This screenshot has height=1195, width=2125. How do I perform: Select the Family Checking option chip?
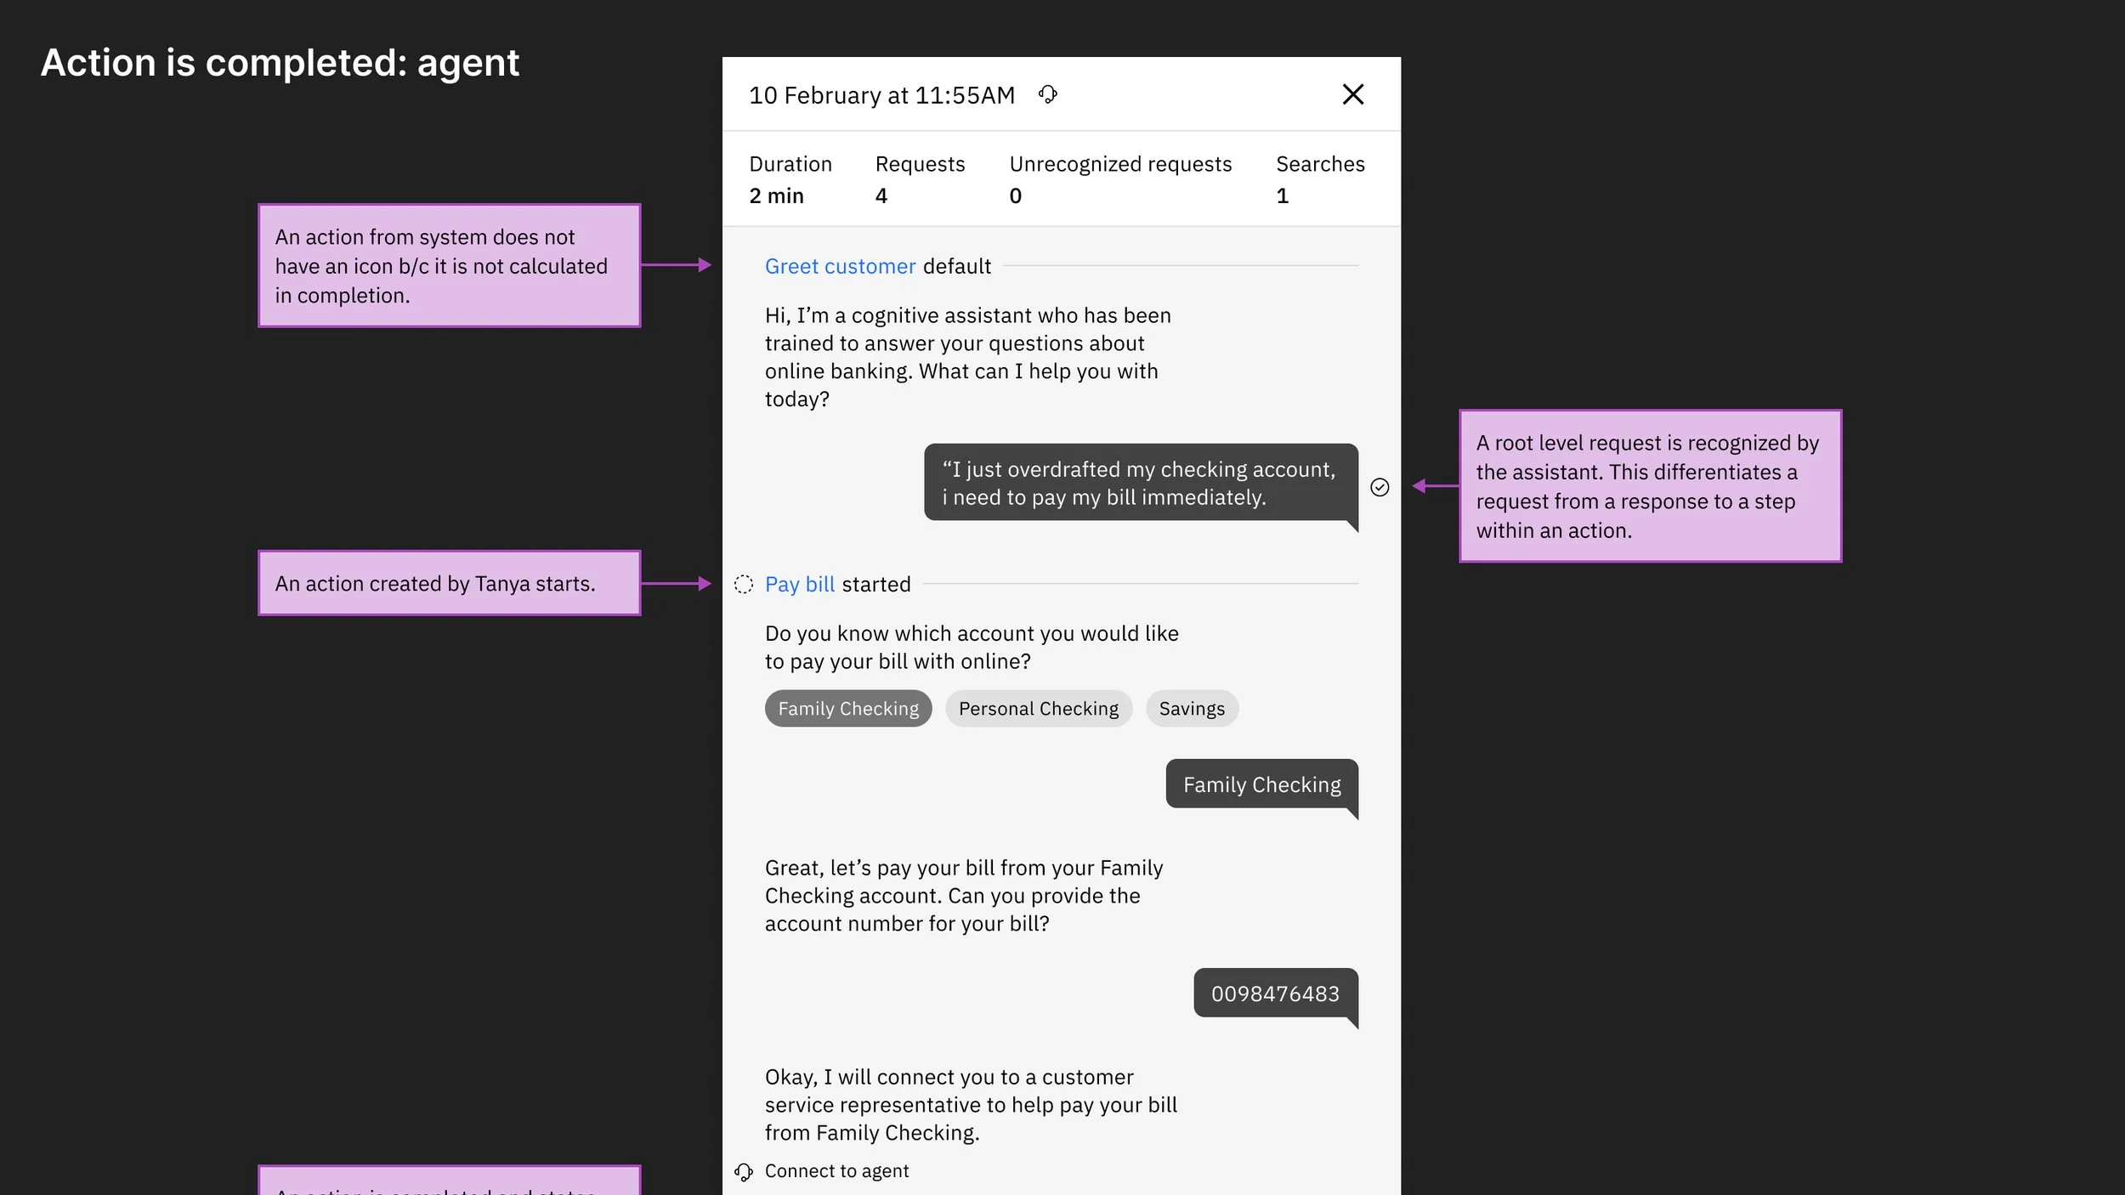847,708
